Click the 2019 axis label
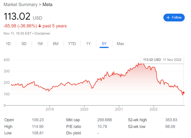The image size is (191, 138). click(x=50, y=109)
